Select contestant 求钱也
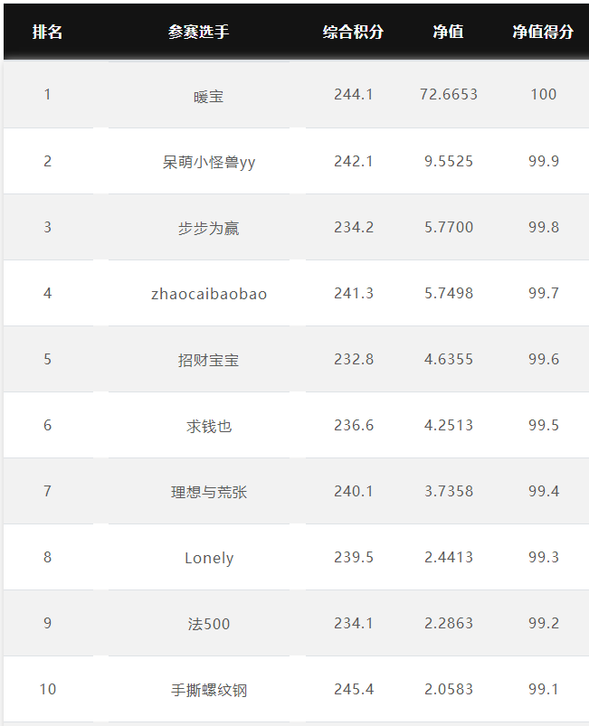This screenshot has width=589, height=726. coord(208,427)
